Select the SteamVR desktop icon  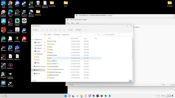click(x=24, y=30)
